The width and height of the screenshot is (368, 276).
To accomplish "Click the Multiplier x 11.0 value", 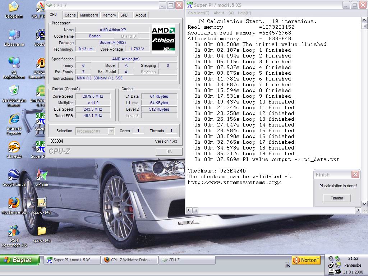I will [93, 103].
